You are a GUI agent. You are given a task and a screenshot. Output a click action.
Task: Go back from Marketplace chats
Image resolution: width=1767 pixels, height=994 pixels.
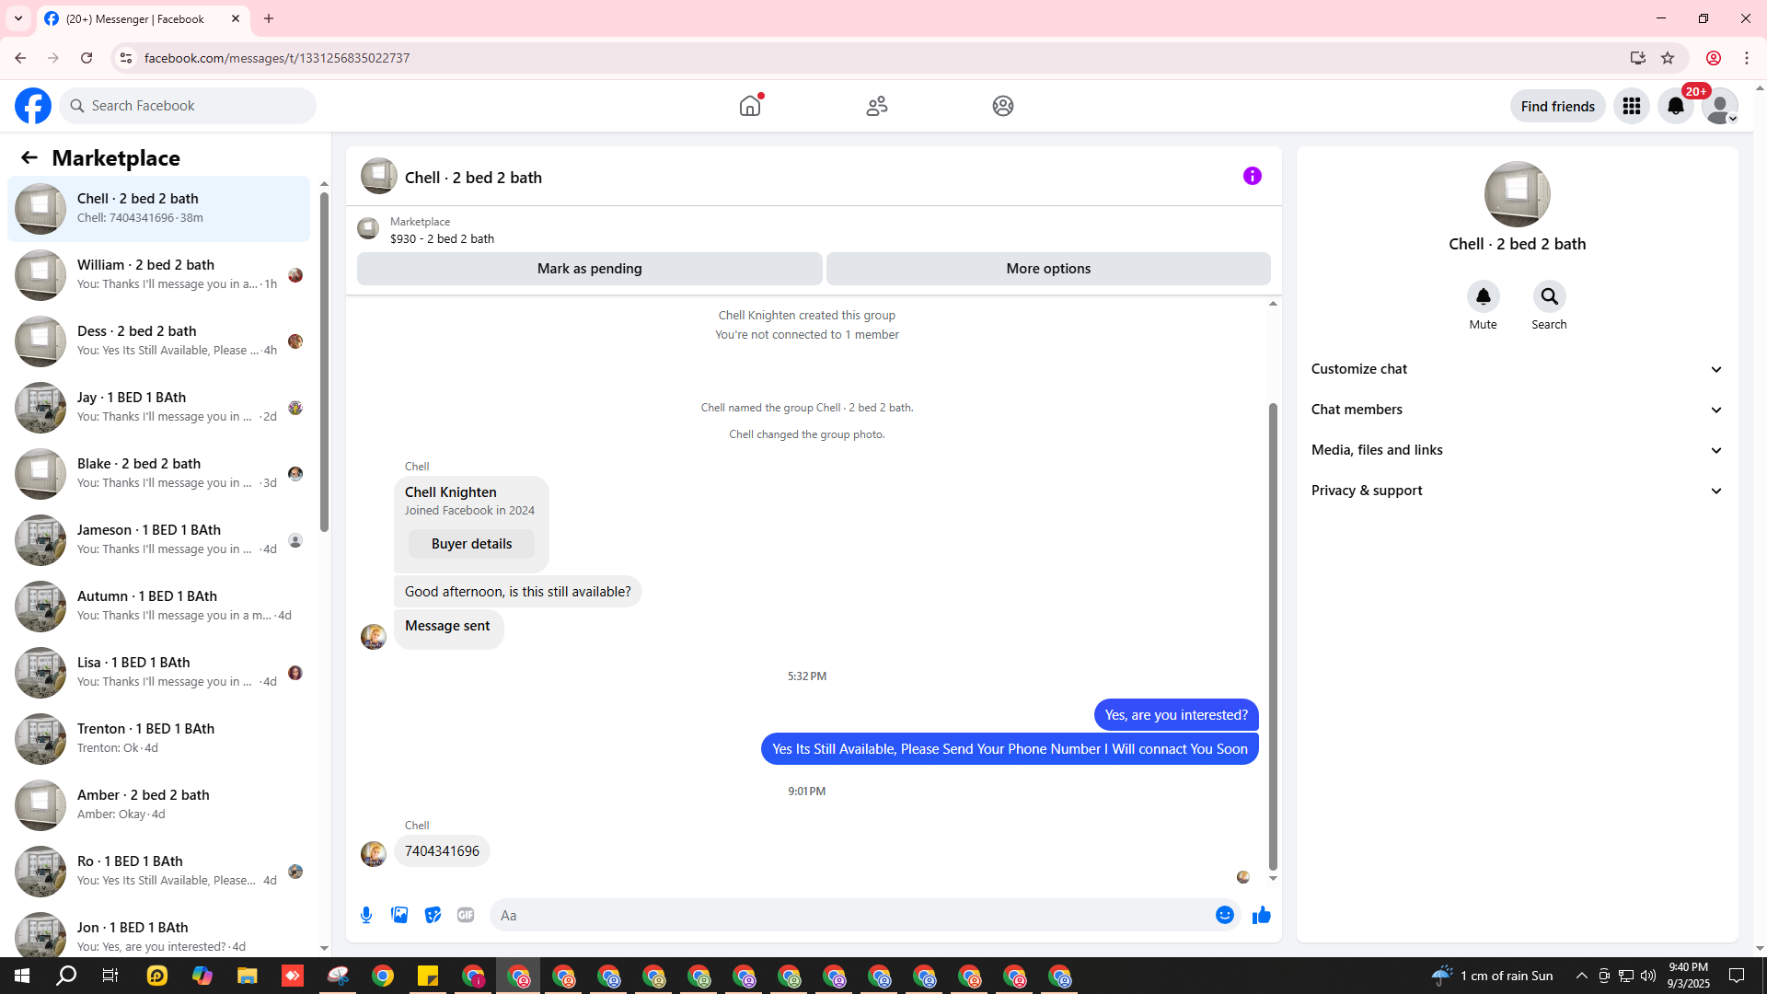pyautogui.click(x=29, y=157)
